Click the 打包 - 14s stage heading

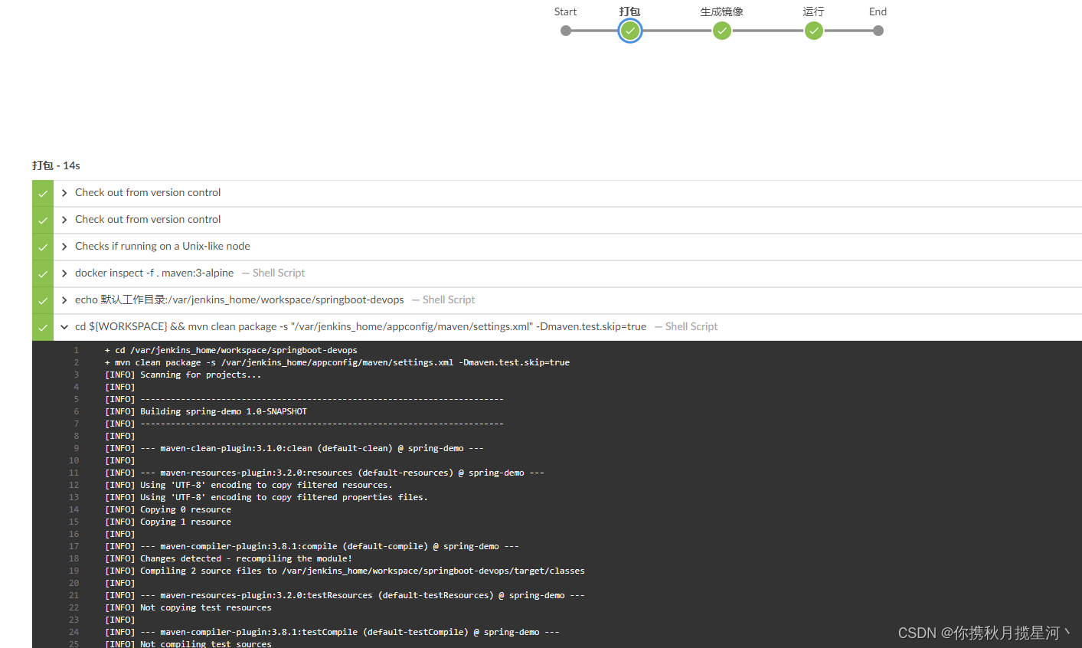coord(56,165)
